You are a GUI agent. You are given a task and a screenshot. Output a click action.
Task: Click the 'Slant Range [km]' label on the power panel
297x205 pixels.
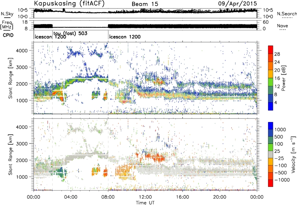(x=10, y=78)
